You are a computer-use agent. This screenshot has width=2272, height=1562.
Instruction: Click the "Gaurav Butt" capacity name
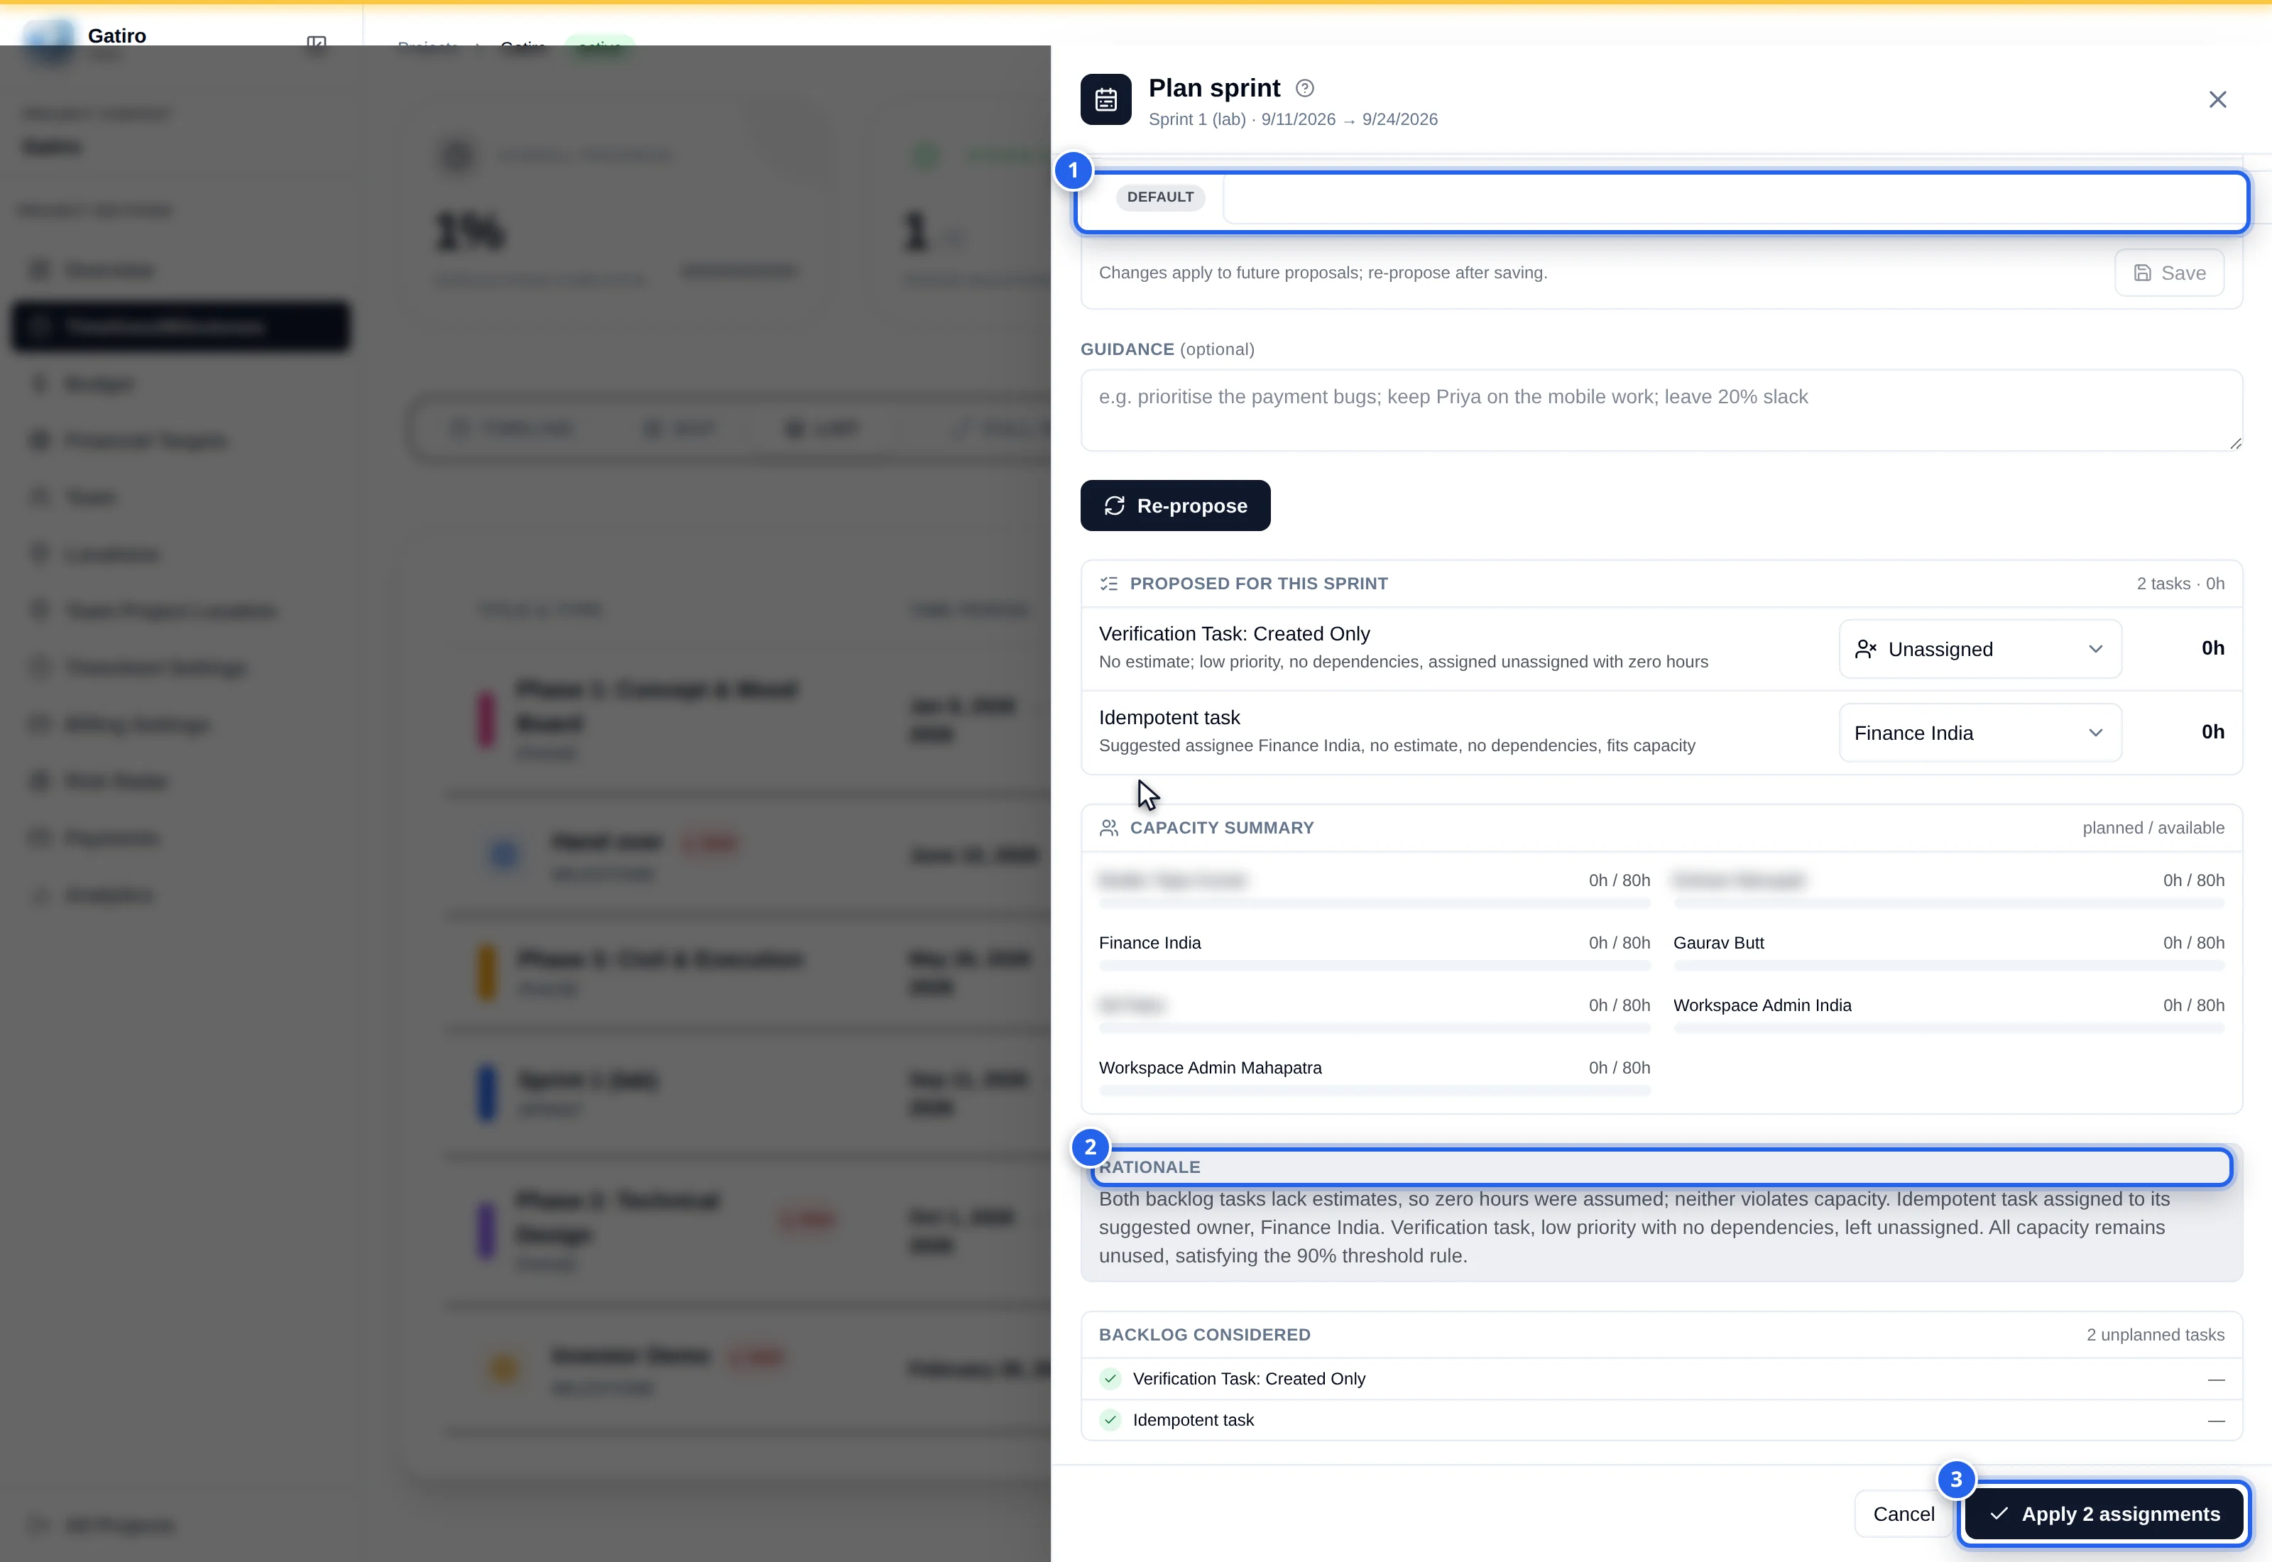tap(1718, 942)
